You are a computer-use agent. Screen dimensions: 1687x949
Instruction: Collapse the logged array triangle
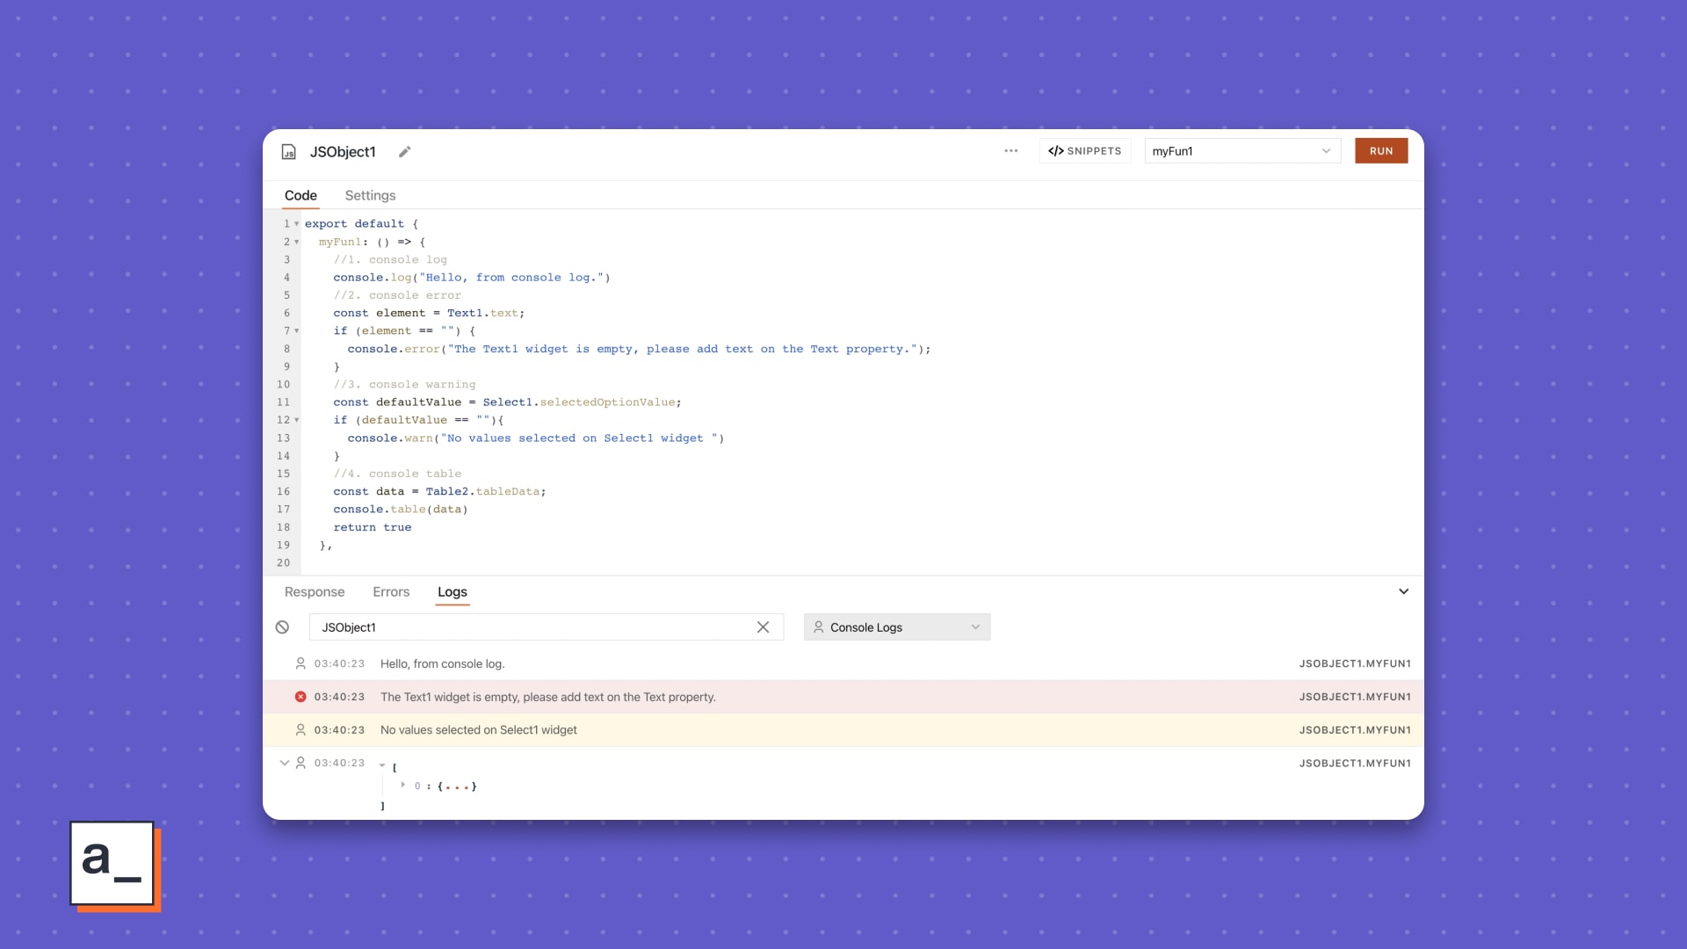click(382, 766)
